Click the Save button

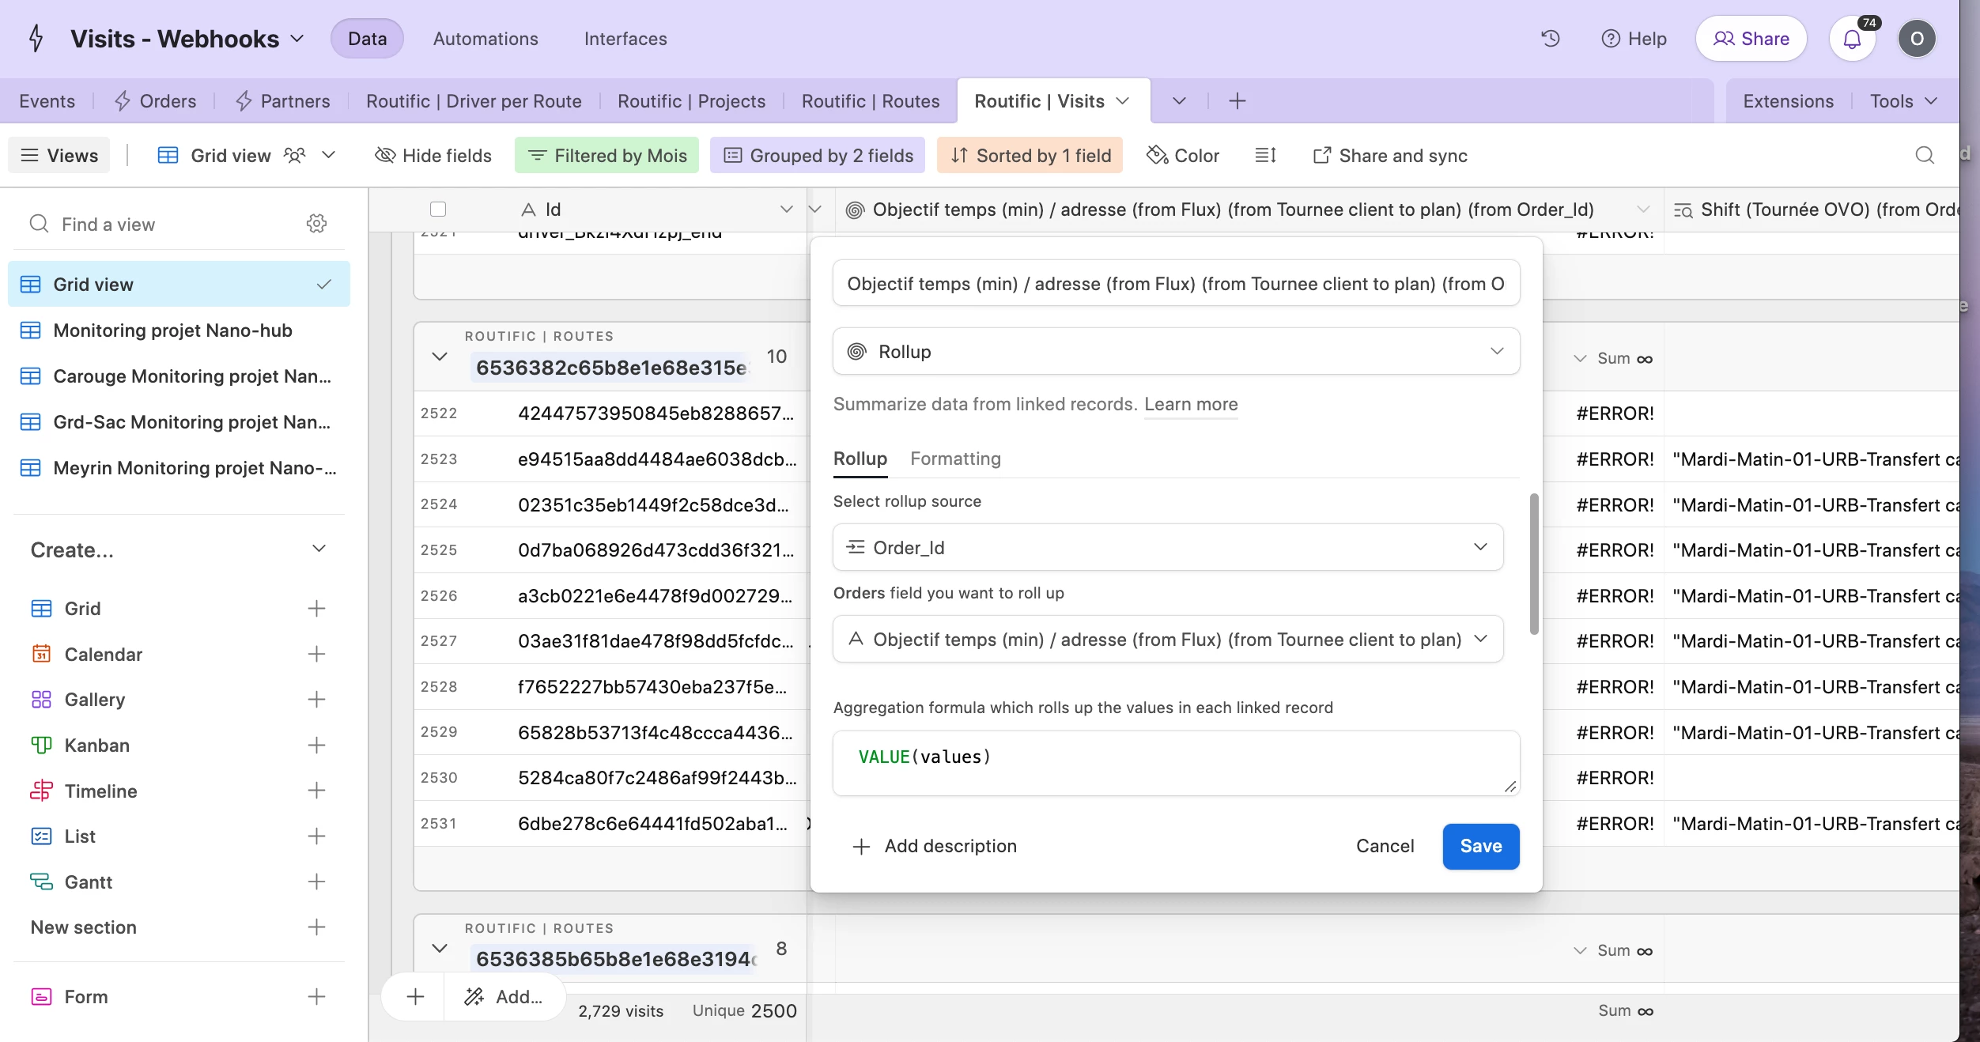[x=1480, y=847]
